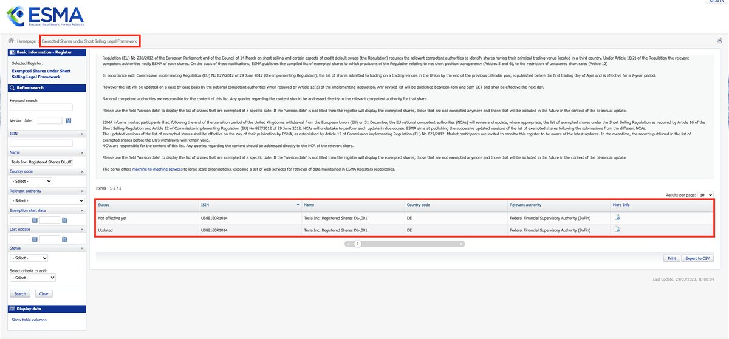Screen dimensions: 729x339
Task: Open the selected register link in the sidebar
Action: (x=41, y=74)
